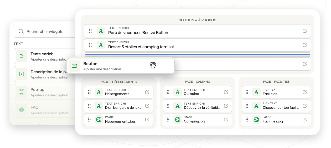Viewport: 331px width, 148px height.
Task: Click the Camping text enrichi row
Action: point(198,92)
